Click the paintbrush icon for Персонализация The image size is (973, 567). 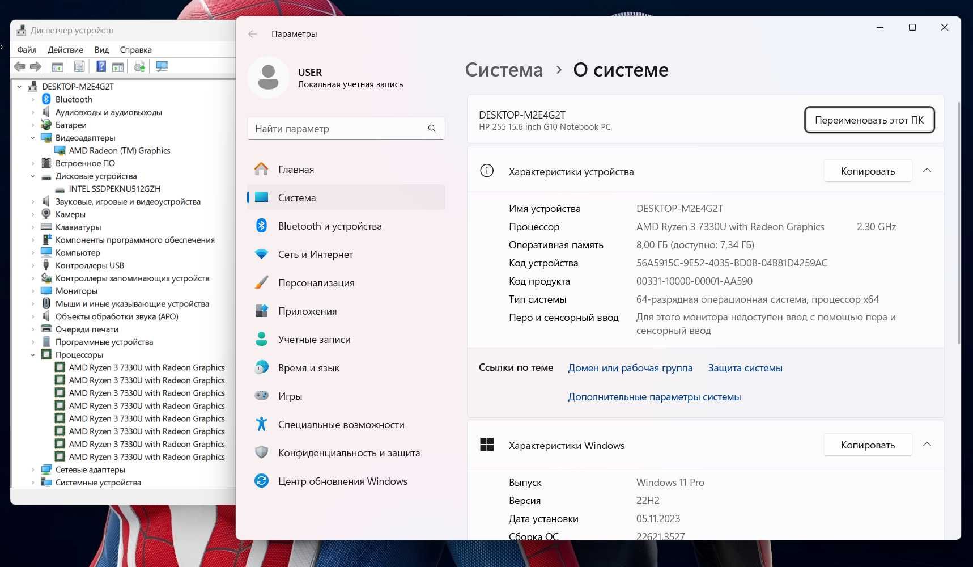click(261, 282)
